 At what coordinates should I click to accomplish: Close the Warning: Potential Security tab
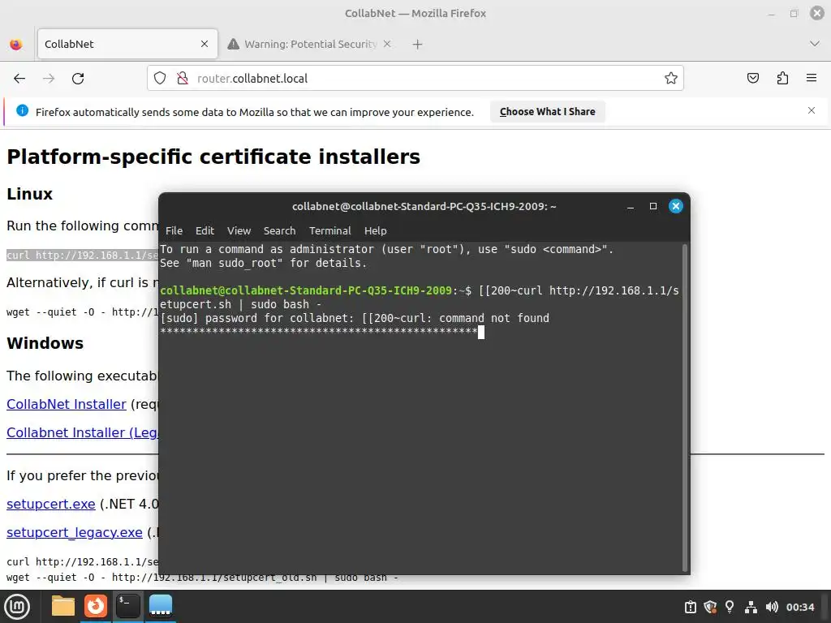[x=387, y=44]
